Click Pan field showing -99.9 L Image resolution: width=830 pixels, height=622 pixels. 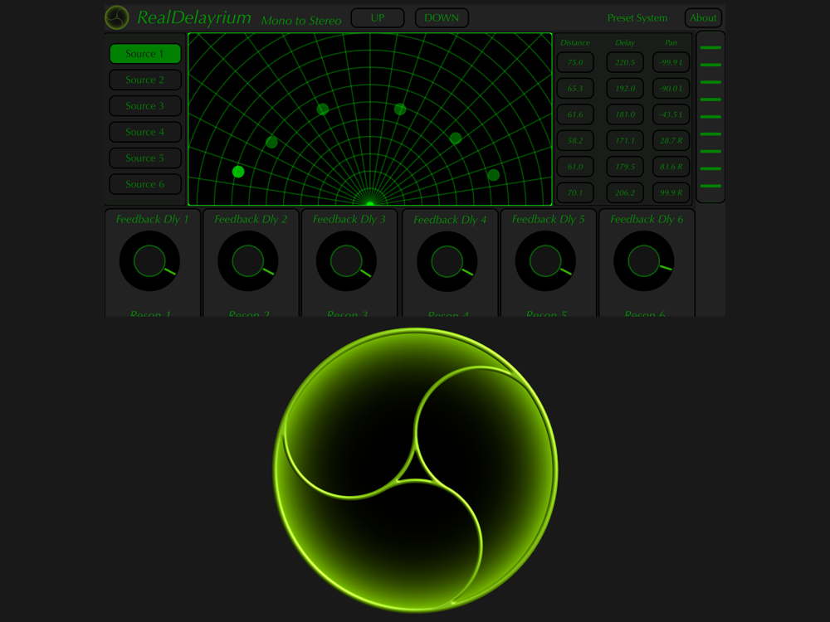(671, 62)
